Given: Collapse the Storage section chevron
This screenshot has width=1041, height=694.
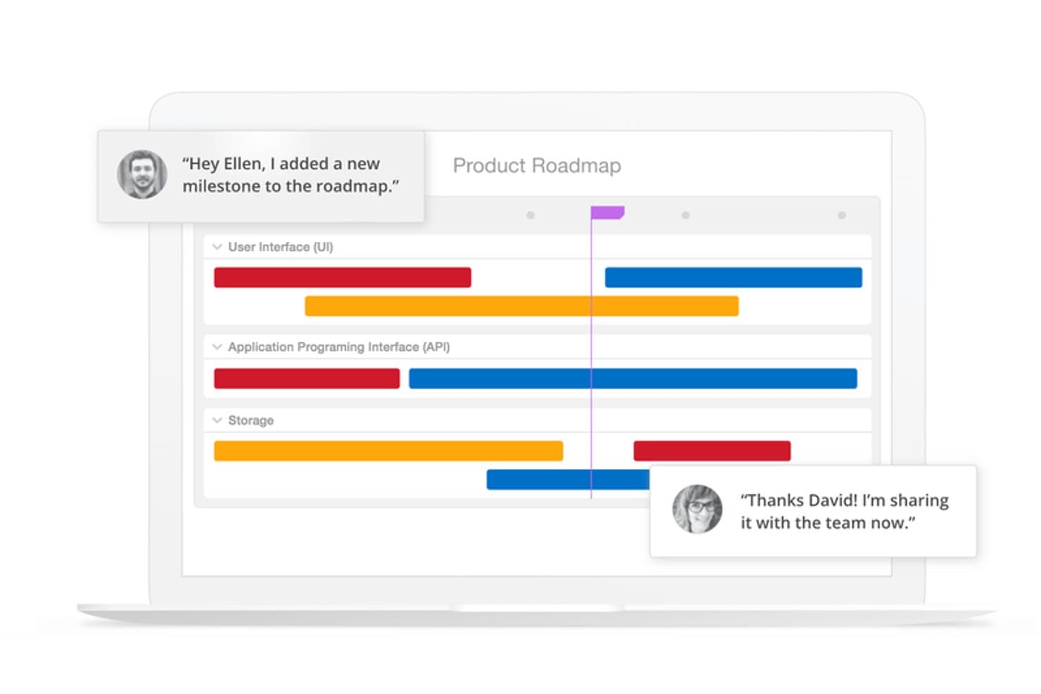Looking at the screenshot, I should coord(217,420).
